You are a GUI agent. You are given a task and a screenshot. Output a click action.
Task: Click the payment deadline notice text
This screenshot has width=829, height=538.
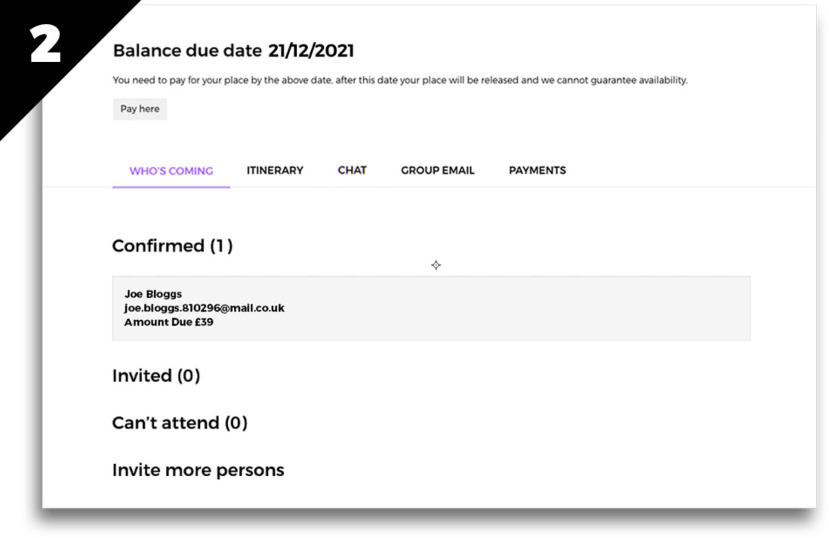click(x=400, y=80)
